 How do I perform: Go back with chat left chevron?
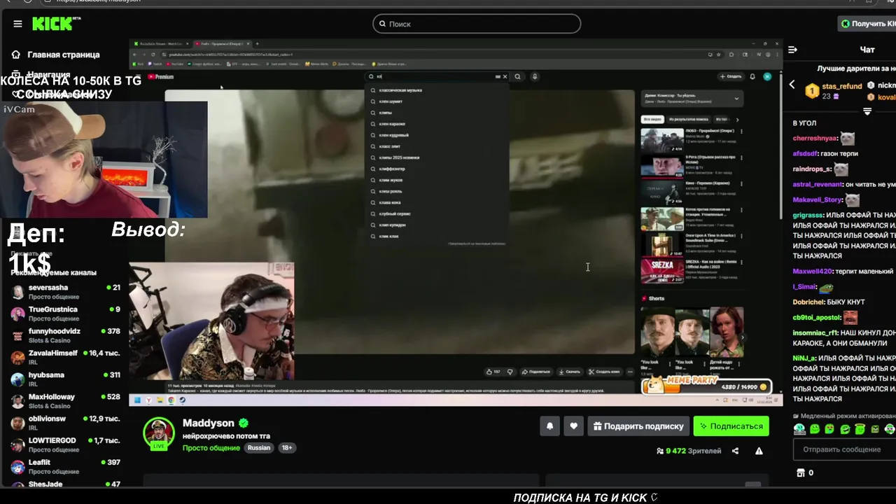[792, 85]
